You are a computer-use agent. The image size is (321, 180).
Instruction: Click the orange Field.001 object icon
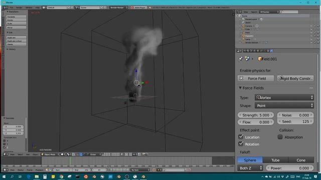(260, 59)
